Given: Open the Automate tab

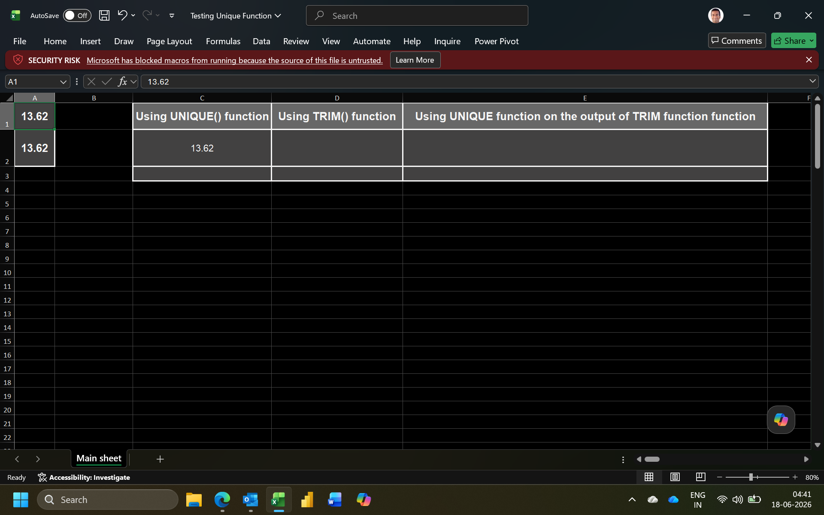Looking at the screenshot, I should (372, 41).
